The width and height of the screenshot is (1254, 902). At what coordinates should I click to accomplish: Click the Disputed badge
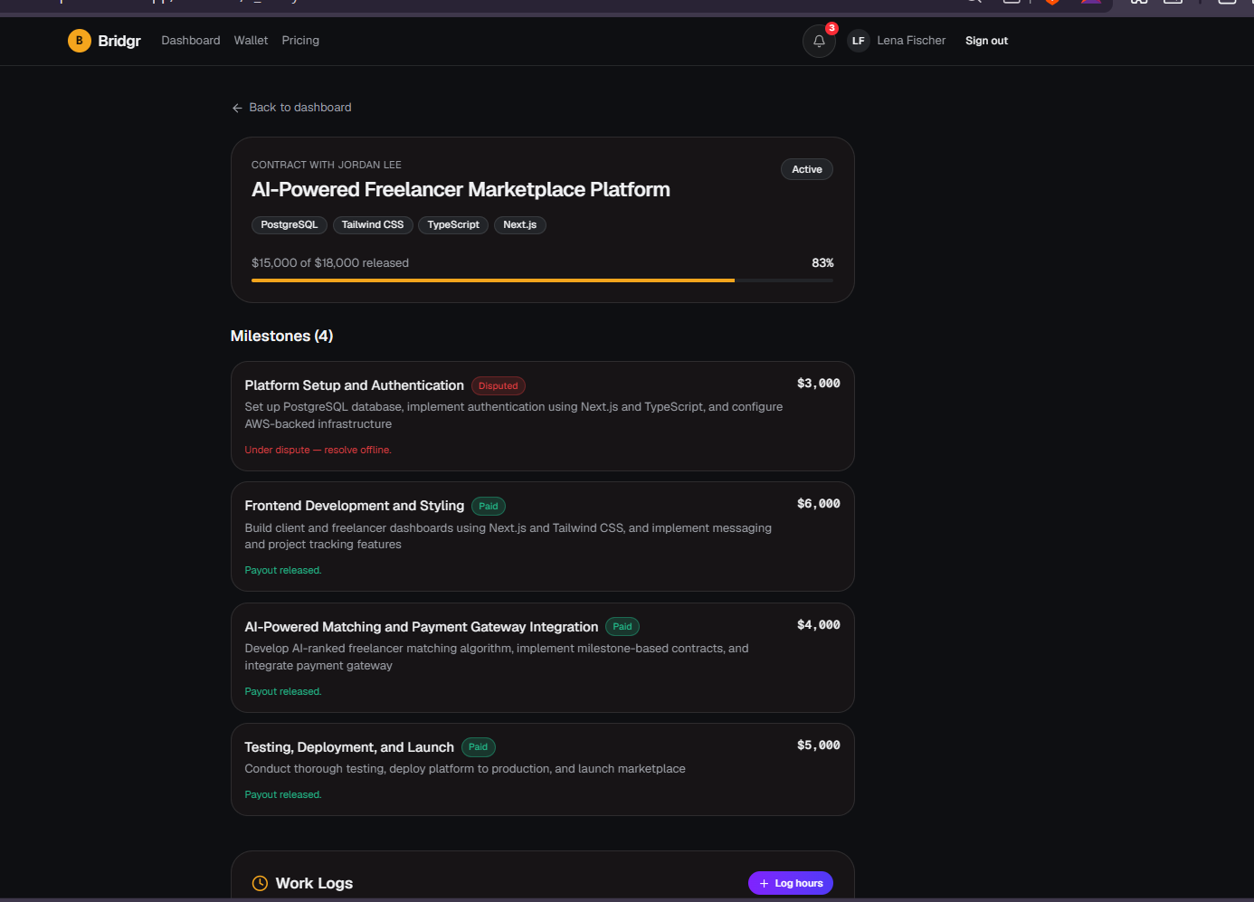499,386
